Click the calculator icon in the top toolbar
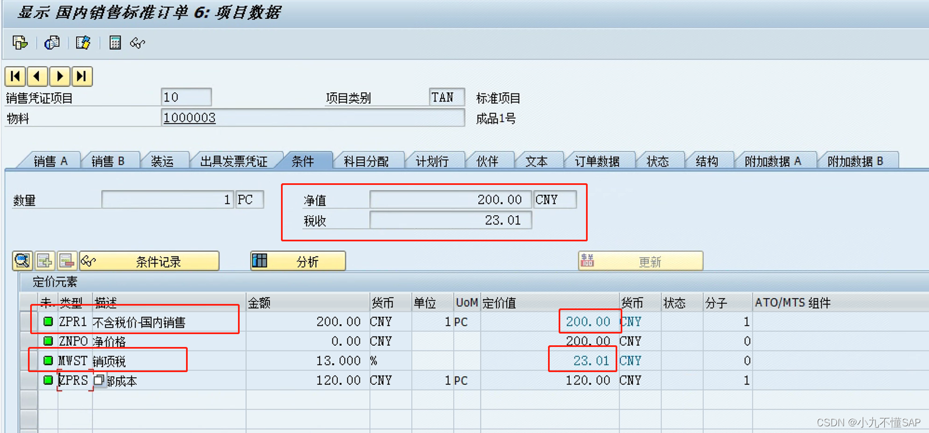Image resolution: width=929 pixels, height=433 pixels. 115,42
